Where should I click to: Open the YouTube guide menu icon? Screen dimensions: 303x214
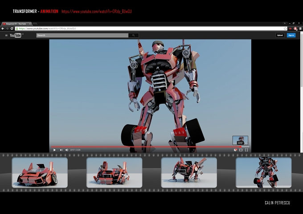(x=6, y=35)
